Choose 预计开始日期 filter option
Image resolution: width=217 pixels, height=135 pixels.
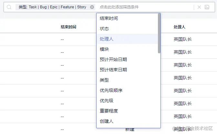tap(127, 59)
